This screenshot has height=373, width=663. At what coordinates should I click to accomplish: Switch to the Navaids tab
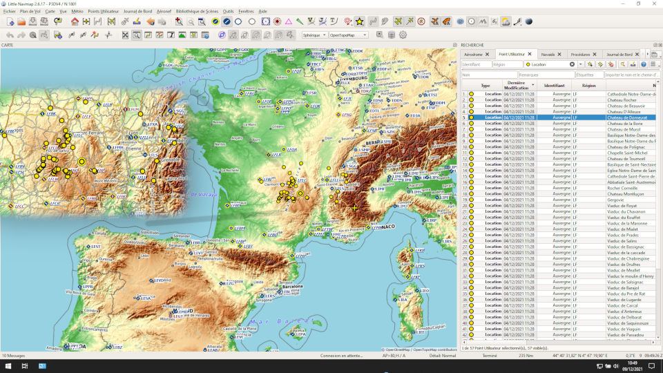(x=548, y=54)
